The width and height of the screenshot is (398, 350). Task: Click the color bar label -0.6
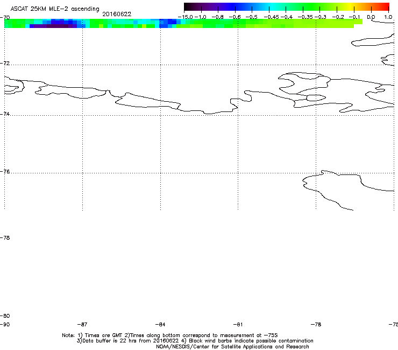tap(234, 17)
